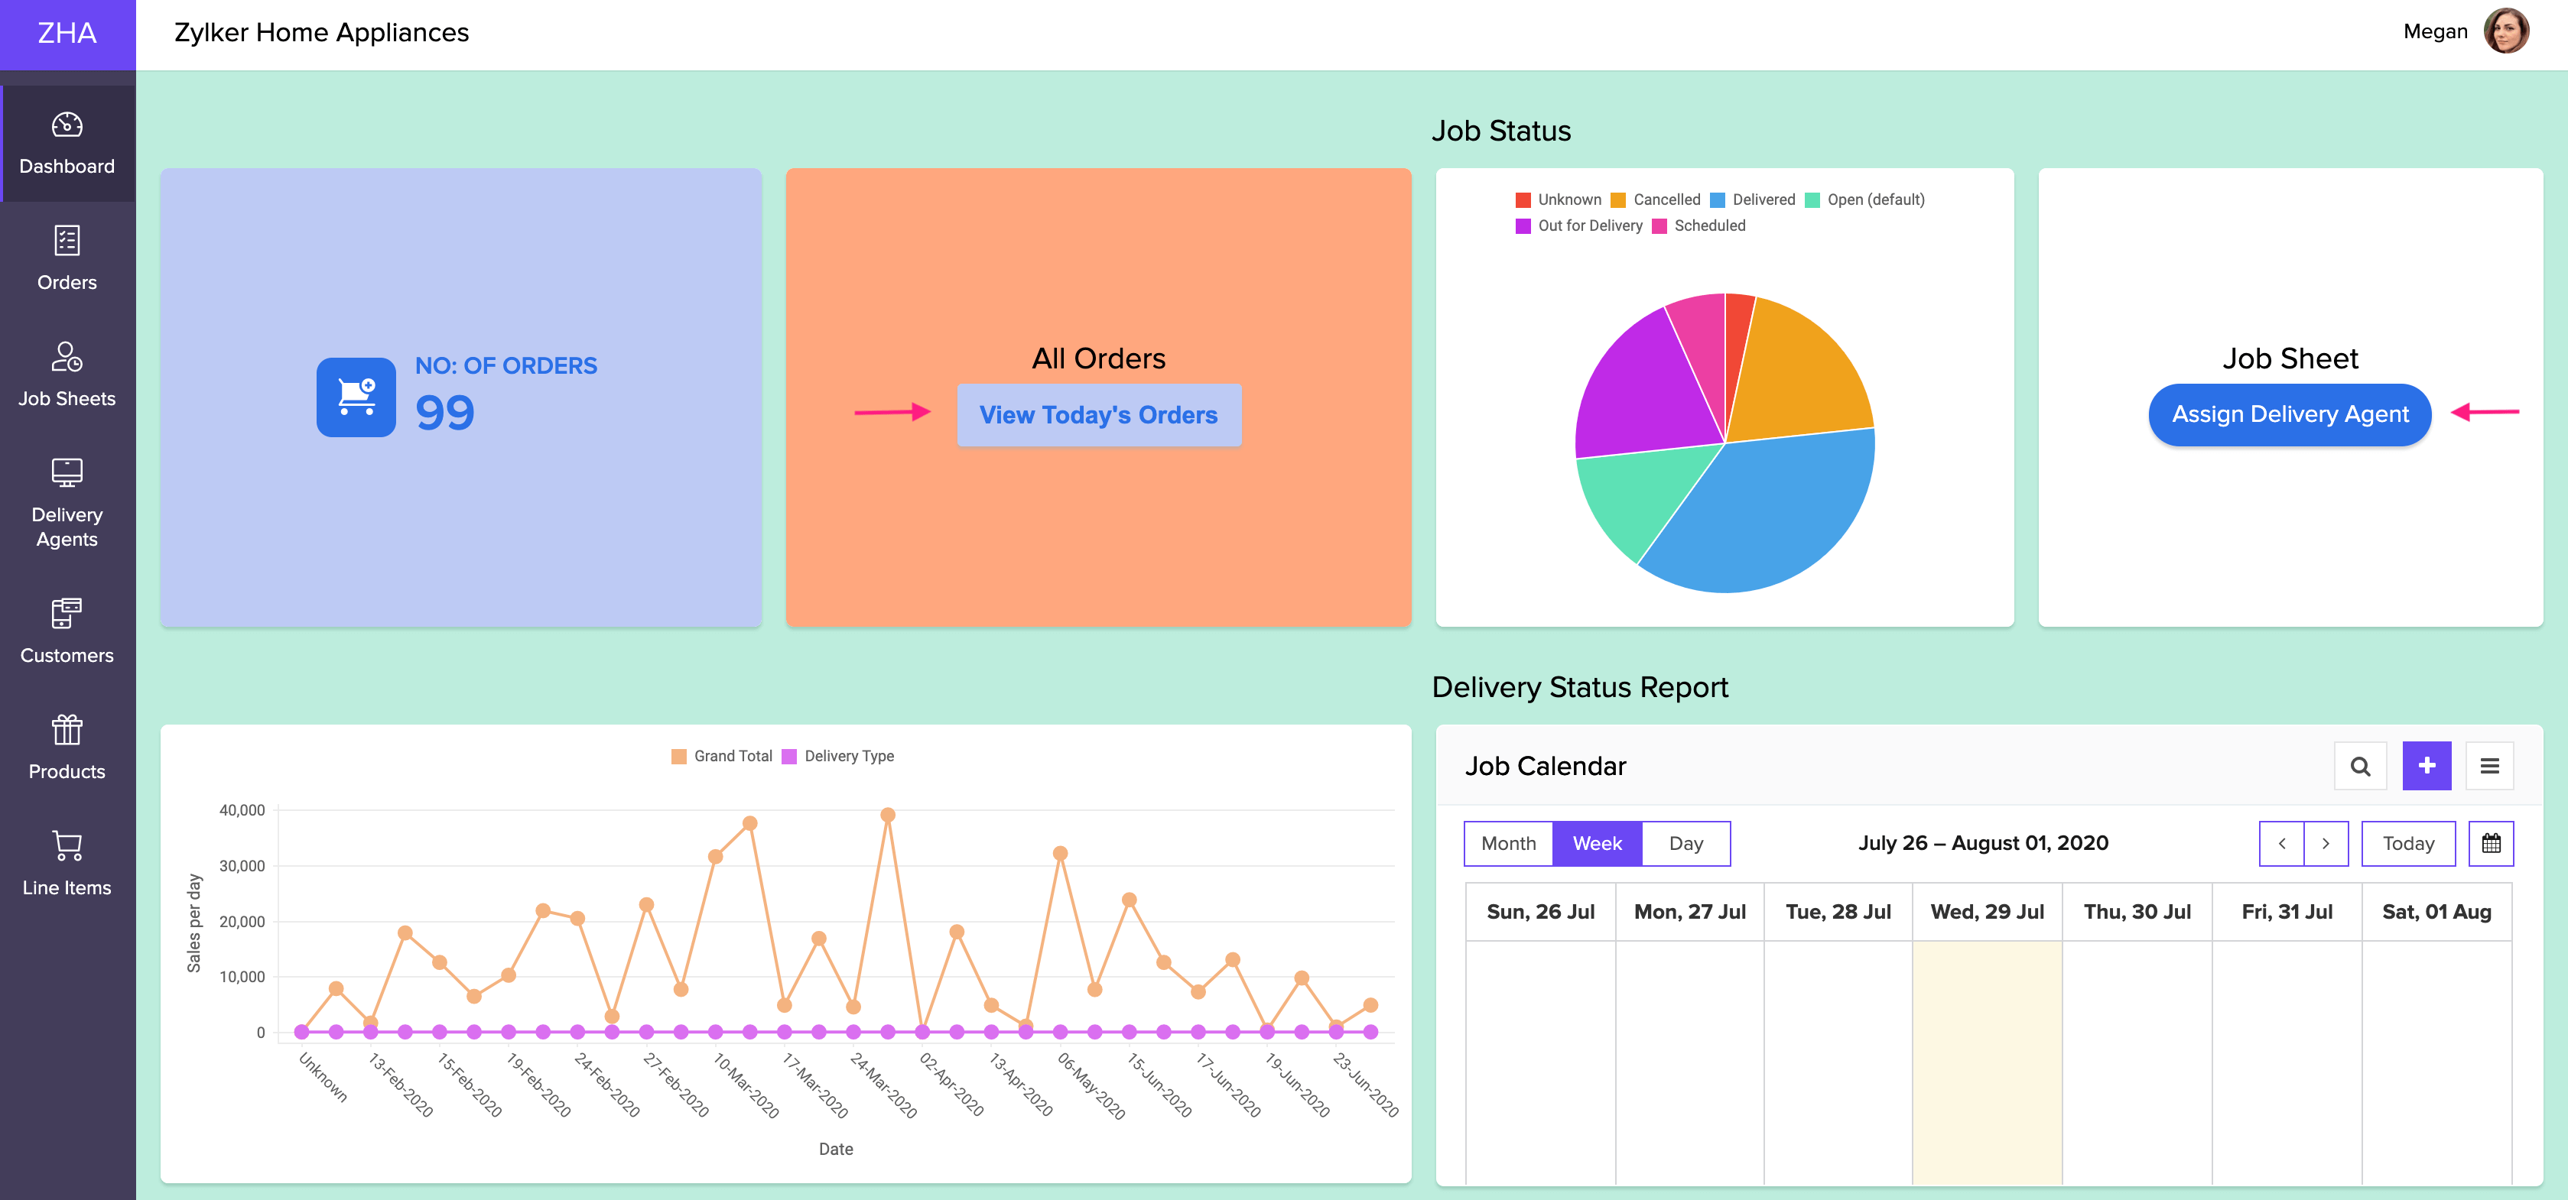The image size is (2568, 1200).
Task: Open the Products gift icon
Action: click(x=67, y=730)
